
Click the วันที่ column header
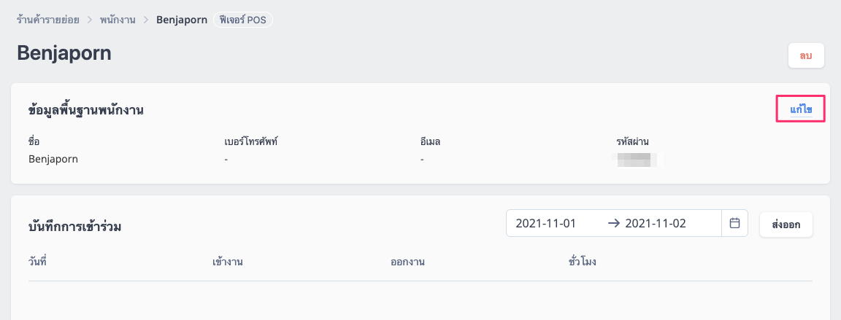(x=38, y=262)
